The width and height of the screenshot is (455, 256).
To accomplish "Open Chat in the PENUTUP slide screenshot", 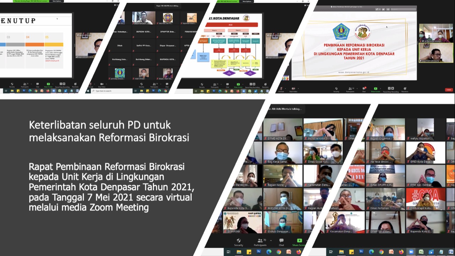I will (x=37, y=85).
